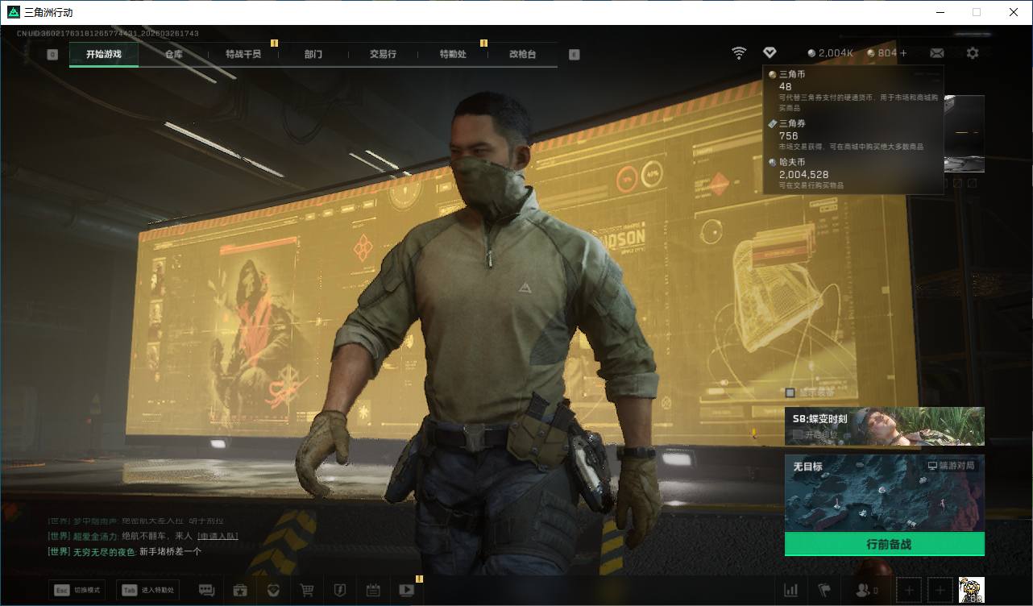The height and width of the screenshot is (606, 1033).
Task: Click the flag icon in bottom bar
Action: point(824,590)
